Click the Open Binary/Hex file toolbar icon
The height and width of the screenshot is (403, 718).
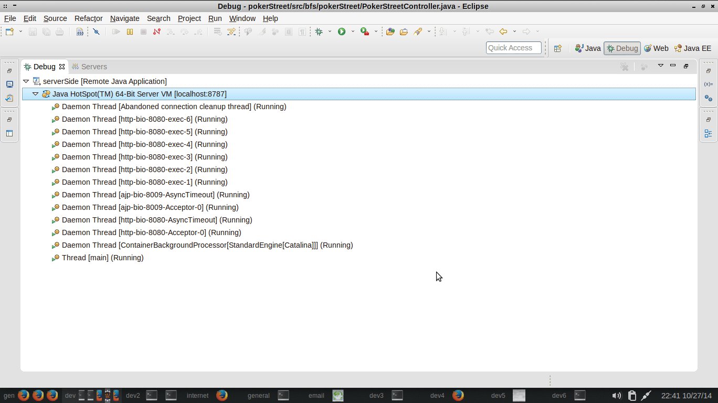80,32
